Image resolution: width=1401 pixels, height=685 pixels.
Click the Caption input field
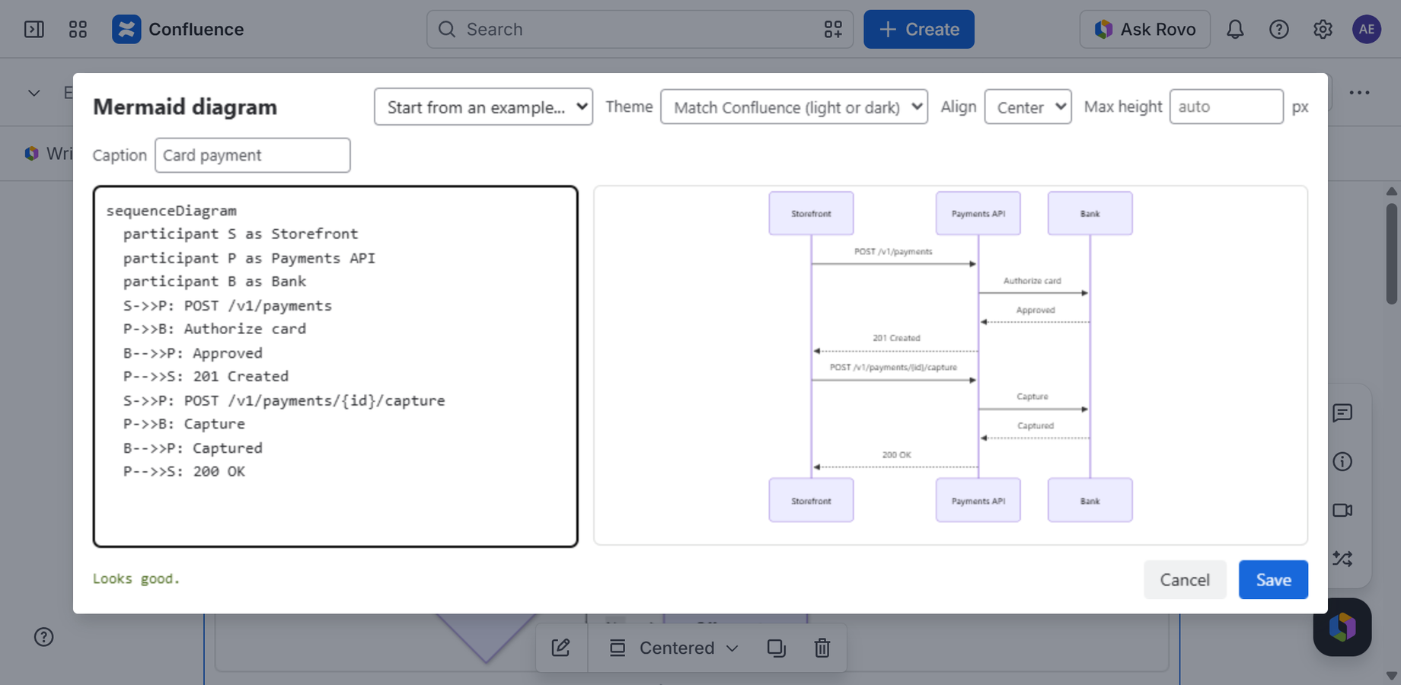coord(253,155)
